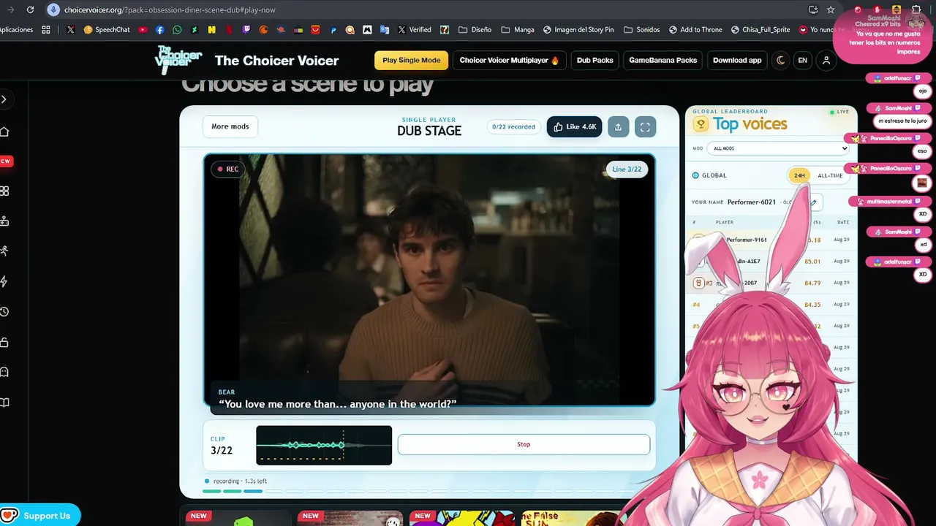936x526 pixels.
Task: Open the Sonidos bookmarks folder
Action: coord(641,30)
